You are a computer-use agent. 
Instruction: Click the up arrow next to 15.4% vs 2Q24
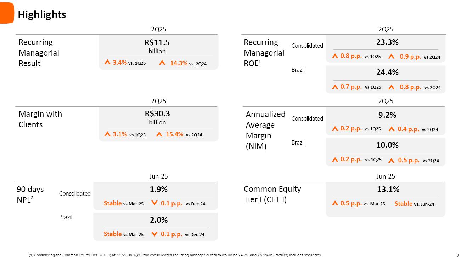(159, 134)
